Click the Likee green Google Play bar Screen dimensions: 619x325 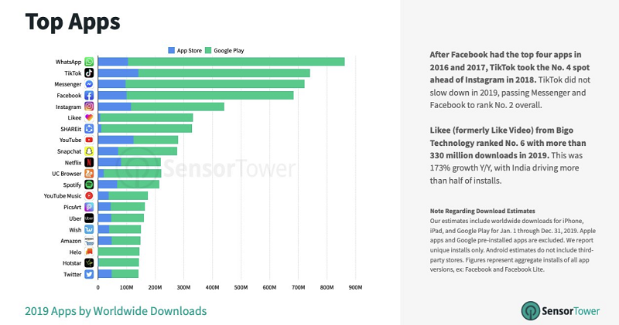pos(146,117)
